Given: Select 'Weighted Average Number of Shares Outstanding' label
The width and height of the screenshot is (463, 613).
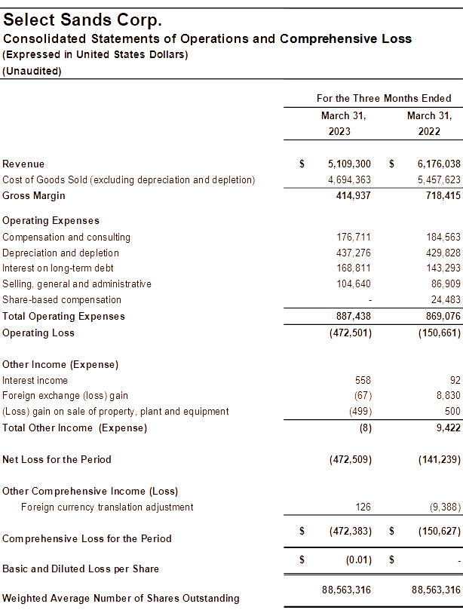Looking at the screenshot, I should pos(121,599).
